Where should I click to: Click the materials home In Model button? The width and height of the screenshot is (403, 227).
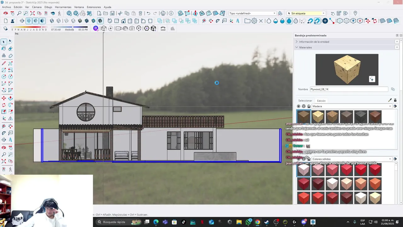coord(309,106)
